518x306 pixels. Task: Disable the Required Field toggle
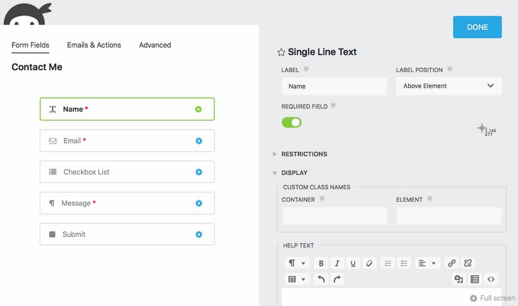292,122
